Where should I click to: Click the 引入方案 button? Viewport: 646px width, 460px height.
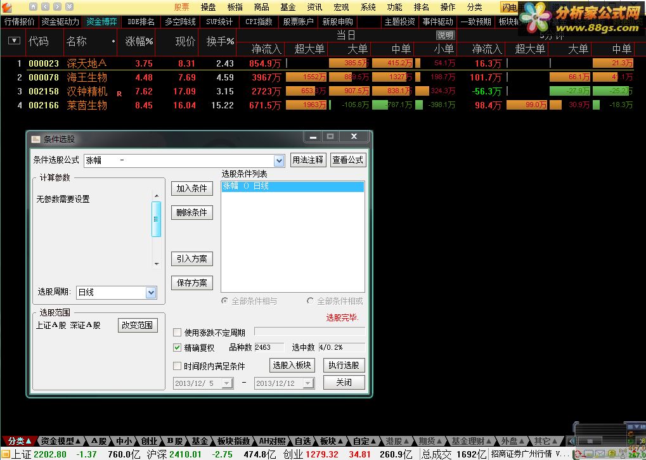(x=192, y=259)
